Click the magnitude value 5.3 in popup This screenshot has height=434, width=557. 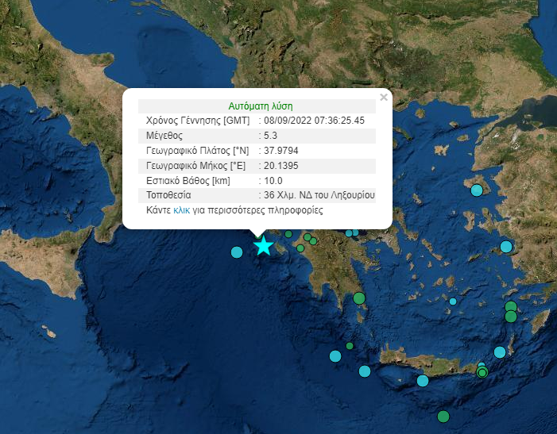270,136
